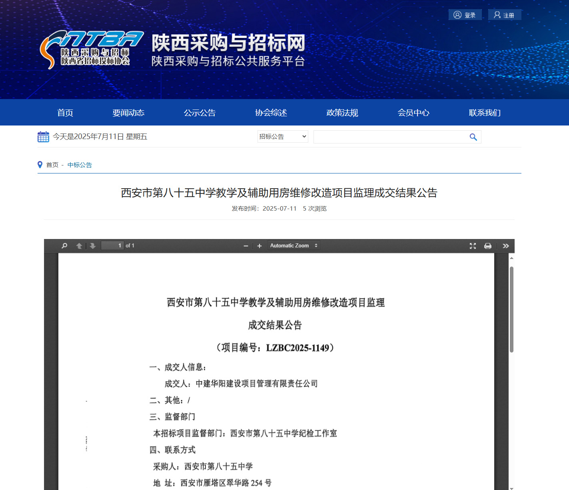
Task: Click the 采购人：西安市第八十五中学 line
Action: [x=203, y=466]
